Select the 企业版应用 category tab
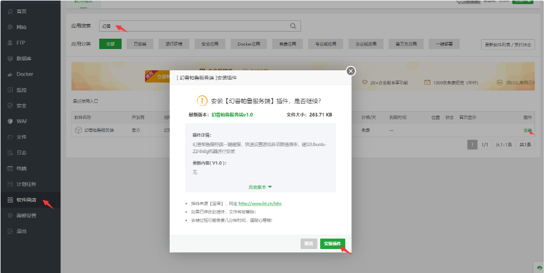This screenshot has width=546, height=273. (x=365, y=44)
